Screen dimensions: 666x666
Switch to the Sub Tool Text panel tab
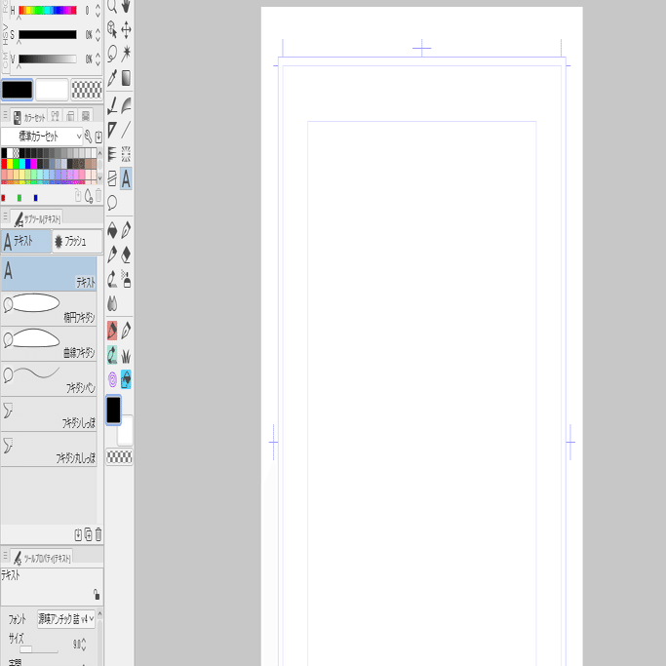coord(36,217)
